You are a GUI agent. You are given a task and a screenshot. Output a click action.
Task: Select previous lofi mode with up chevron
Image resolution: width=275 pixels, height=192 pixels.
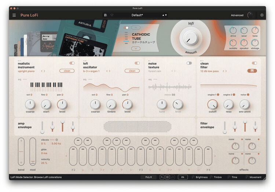(136, 28)
